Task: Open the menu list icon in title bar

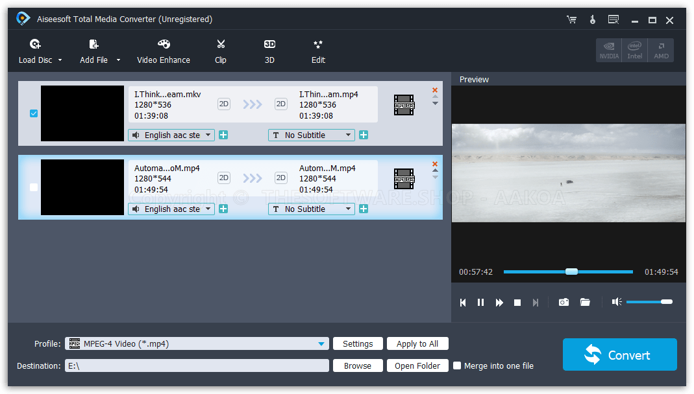Action: click(613, 19)
